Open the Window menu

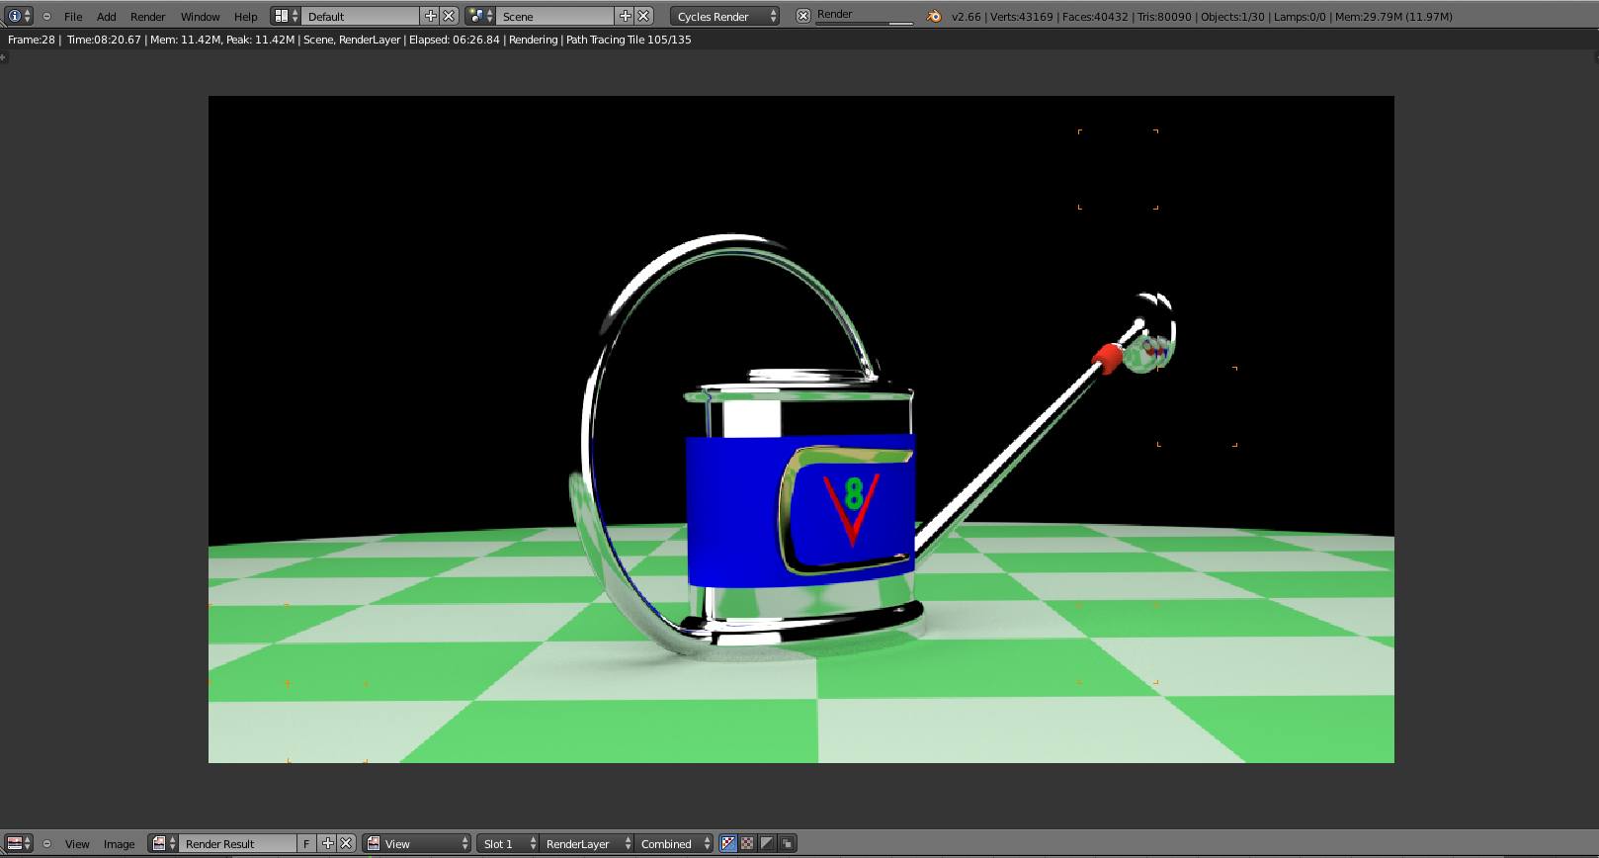201,17
